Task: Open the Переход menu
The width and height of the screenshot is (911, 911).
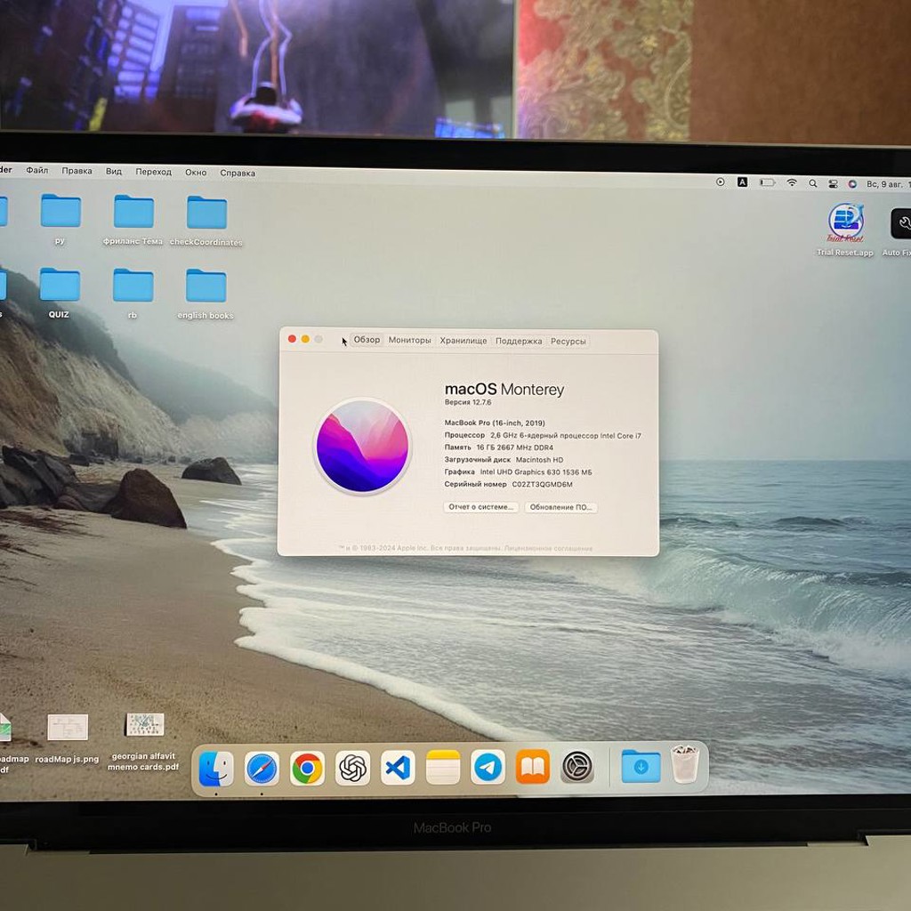Action: [153, 172]
